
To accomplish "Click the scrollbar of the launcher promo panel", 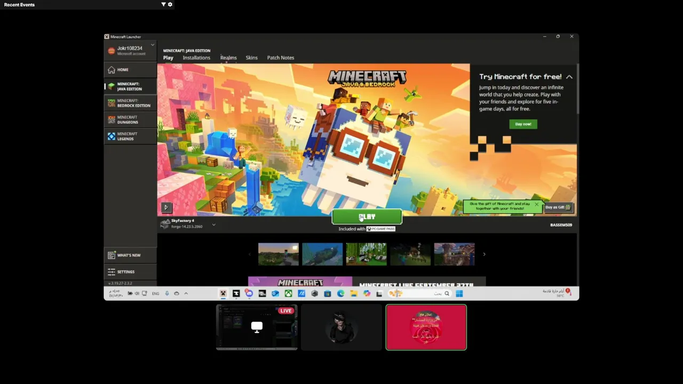I will pos(578,89).
